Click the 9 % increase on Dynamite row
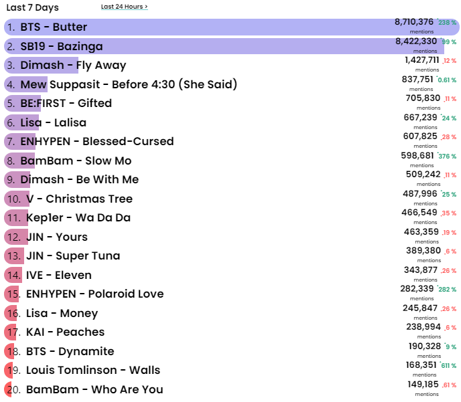Image resolution: width=461 pixels, height=402 pixels. coord(450,347)
